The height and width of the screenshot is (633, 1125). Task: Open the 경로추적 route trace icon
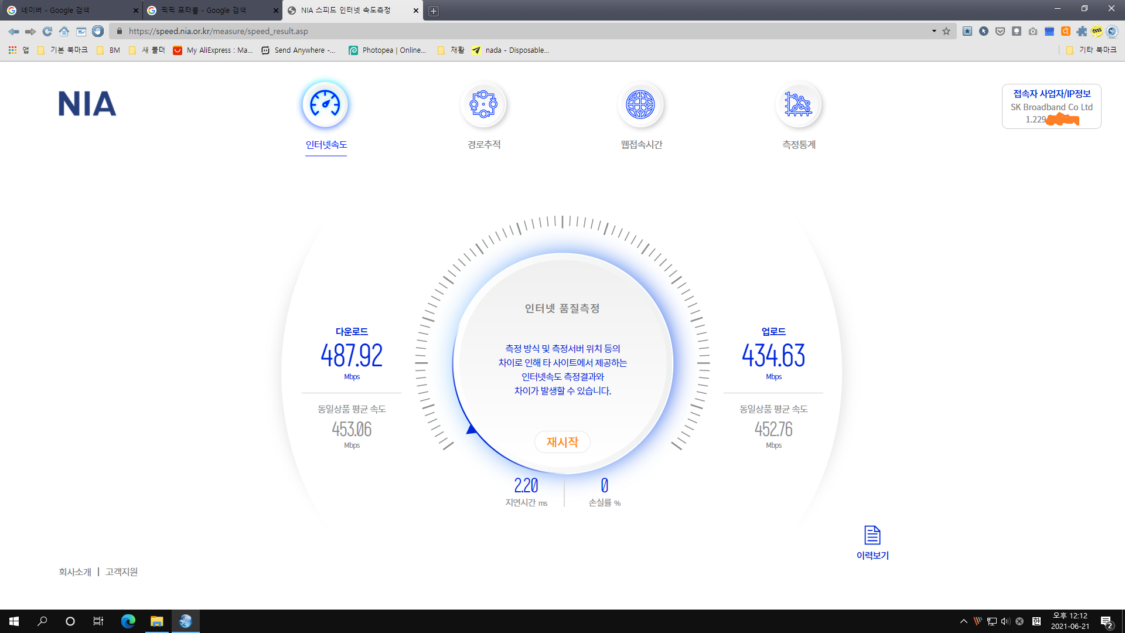point(483,104)
